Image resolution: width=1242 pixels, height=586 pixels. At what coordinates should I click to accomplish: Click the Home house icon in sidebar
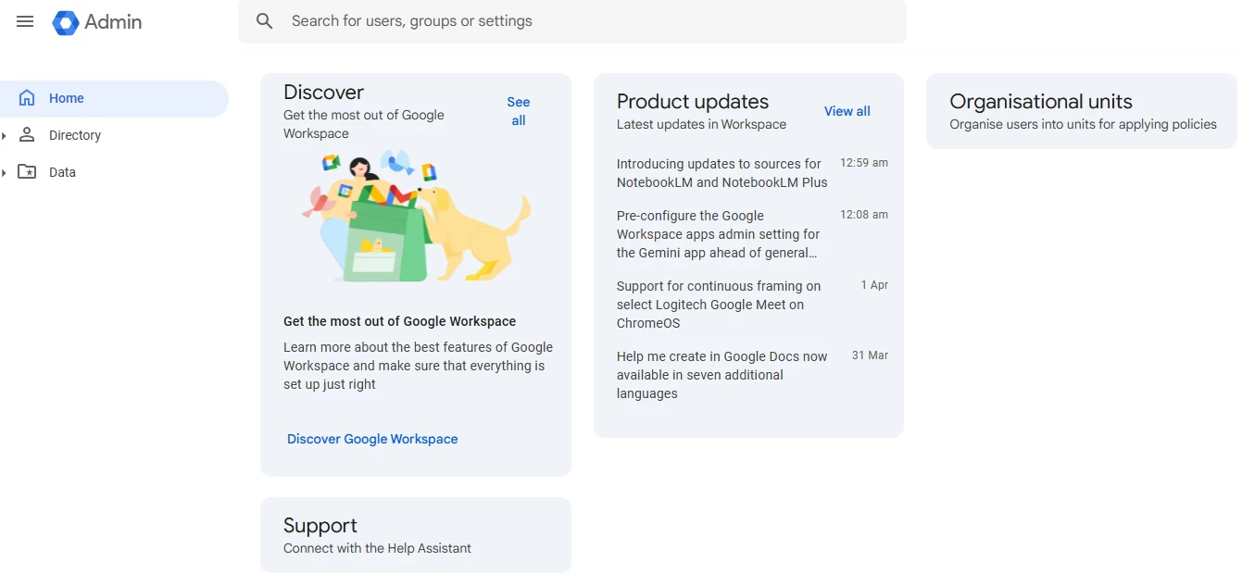(x=27, y=98)
